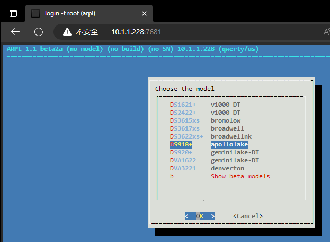The height and width of the screenshot is (242, 330).
Task: Click the apollolake platform text
Action: pos(229,144)
